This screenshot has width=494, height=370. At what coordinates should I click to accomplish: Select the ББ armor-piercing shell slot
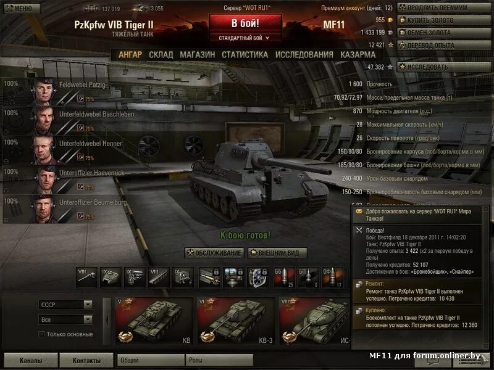click(284, 277)
